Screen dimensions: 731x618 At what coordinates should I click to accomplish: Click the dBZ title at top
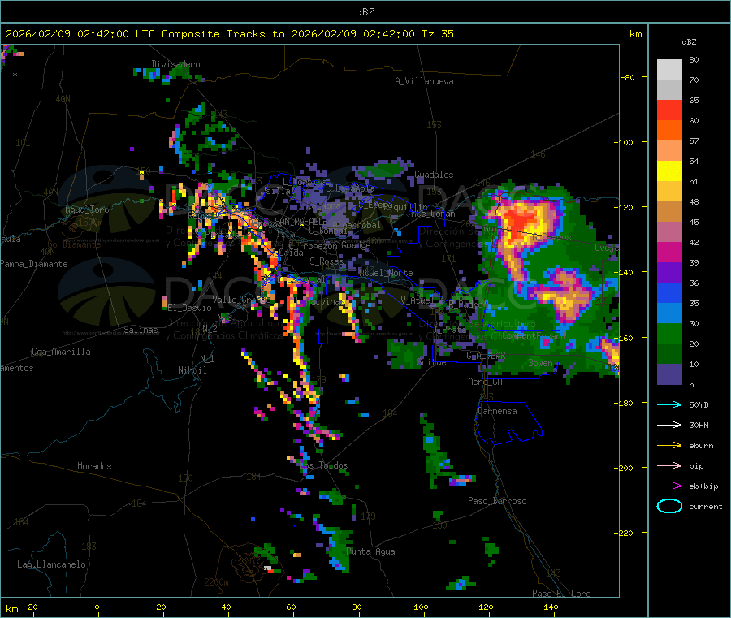[x=365, y=12]
